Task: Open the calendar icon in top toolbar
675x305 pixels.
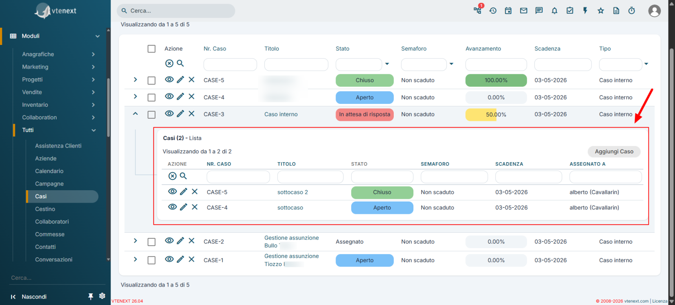Action: tap(508, 11)
